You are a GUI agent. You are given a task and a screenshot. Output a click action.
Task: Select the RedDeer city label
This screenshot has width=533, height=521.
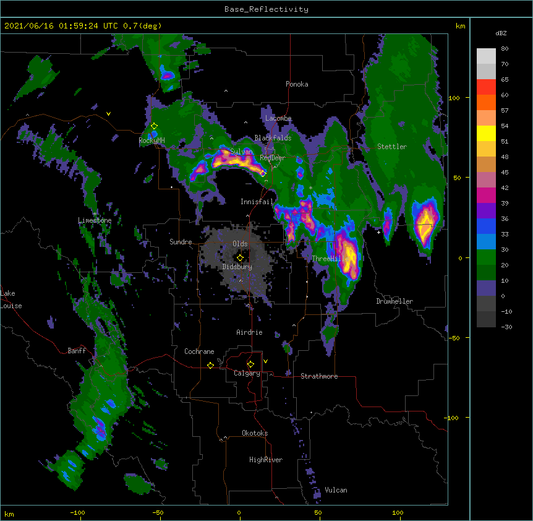[x=273, y=158]
